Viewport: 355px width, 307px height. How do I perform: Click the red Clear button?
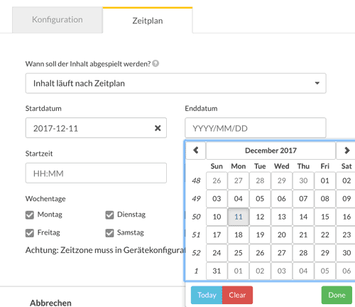(237, 295)
